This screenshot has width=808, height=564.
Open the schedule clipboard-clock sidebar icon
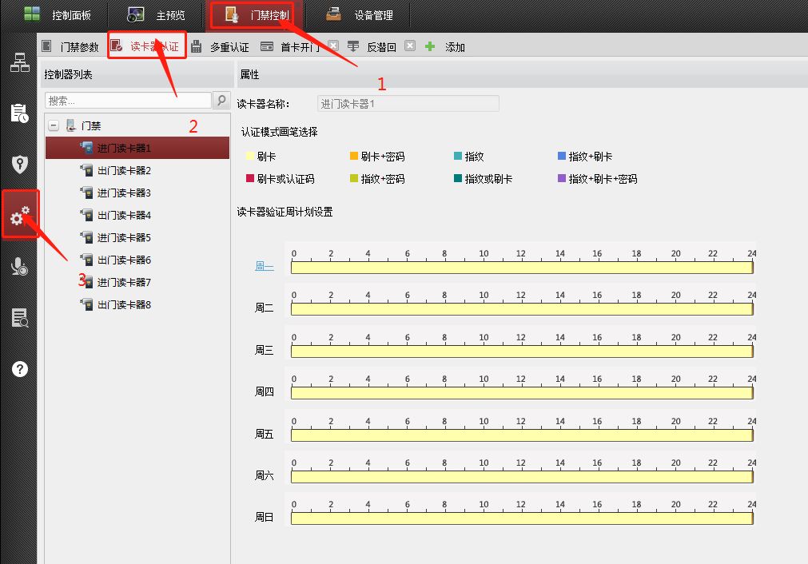tap(19, 113)
